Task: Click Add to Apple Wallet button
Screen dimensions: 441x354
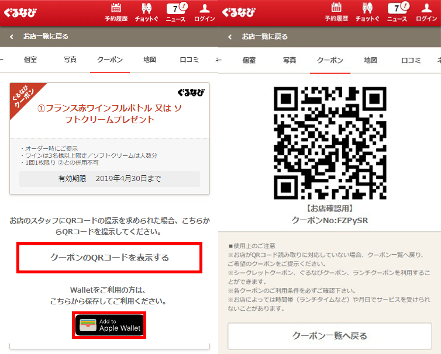Action: click(x=109, y=325)
